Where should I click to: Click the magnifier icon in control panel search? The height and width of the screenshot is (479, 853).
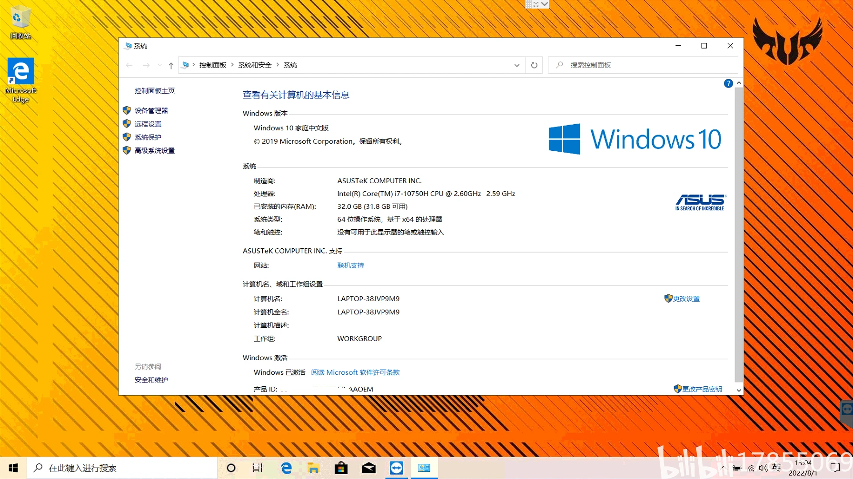coord(560,65)
